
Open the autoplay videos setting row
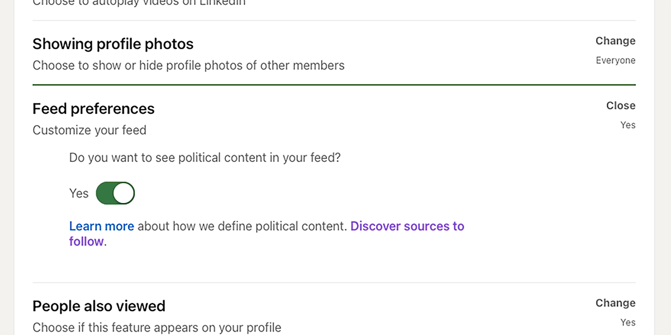pos(139,3)
